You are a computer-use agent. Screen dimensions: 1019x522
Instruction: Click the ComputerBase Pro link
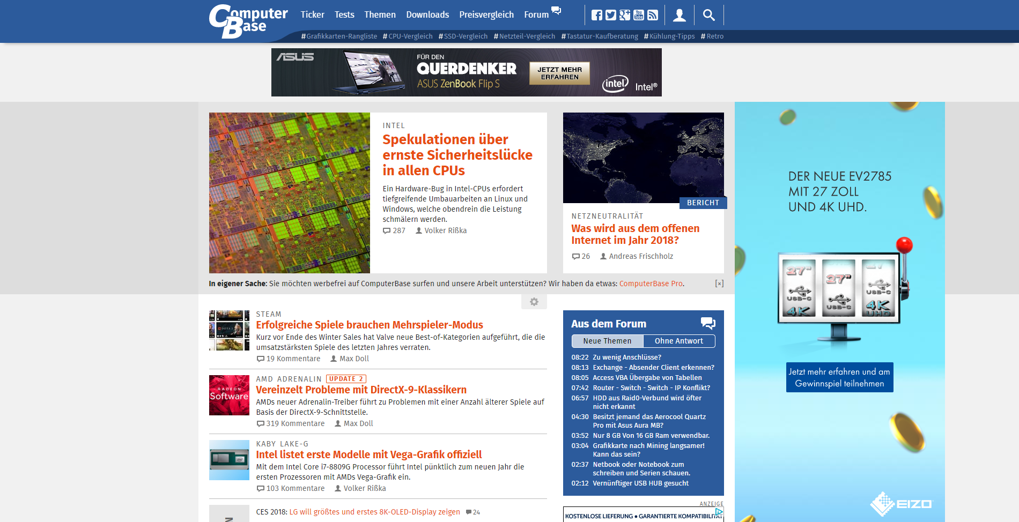pyautogui.click(x=651, y=284)
